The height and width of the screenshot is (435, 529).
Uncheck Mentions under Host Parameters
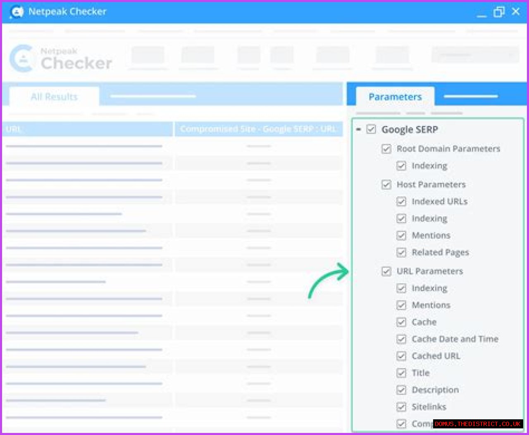401,235
